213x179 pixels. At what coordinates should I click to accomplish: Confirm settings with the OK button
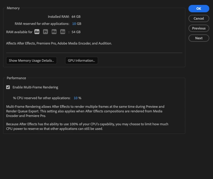click(x=199, y=9)
